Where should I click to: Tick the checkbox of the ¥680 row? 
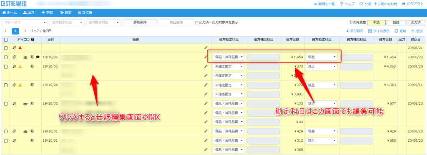(6, 140)
